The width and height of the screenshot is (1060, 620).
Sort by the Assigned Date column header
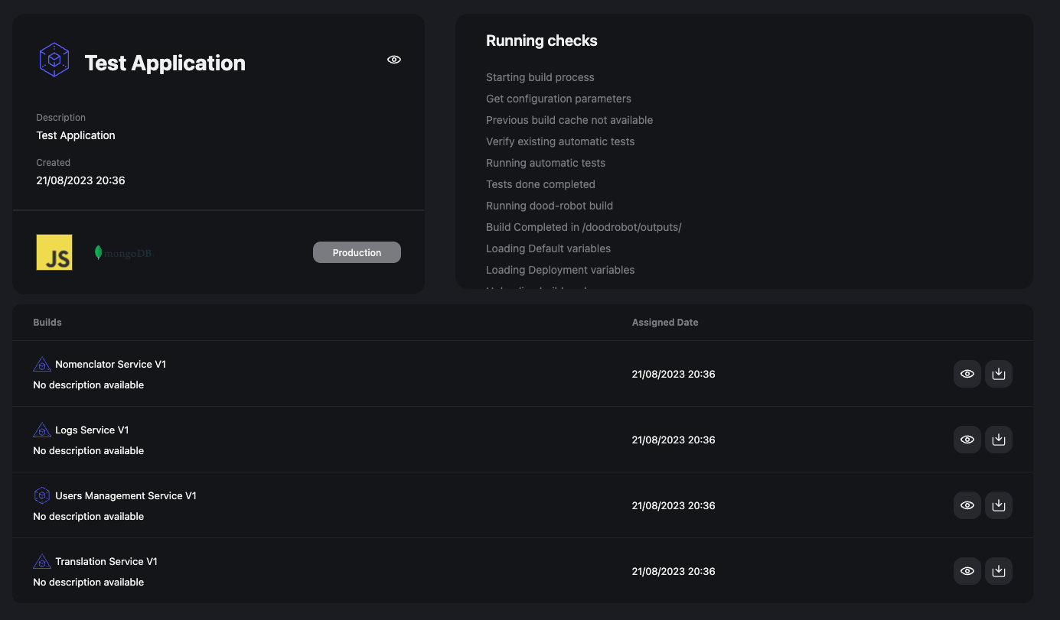click(x=664, y=323)
